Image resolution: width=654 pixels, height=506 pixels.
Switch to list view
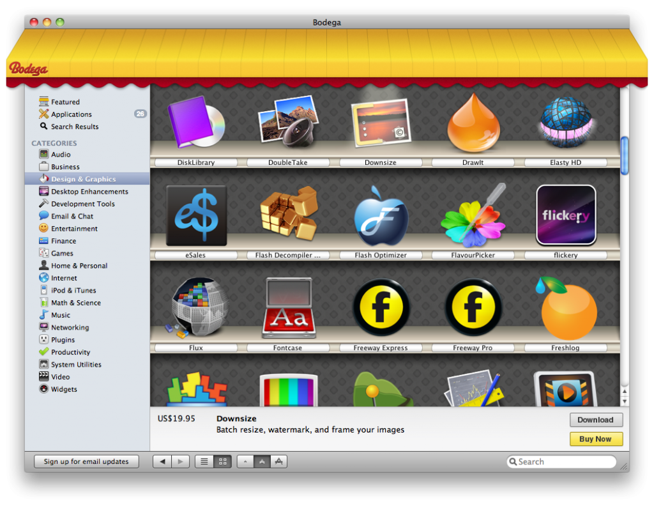204,461
